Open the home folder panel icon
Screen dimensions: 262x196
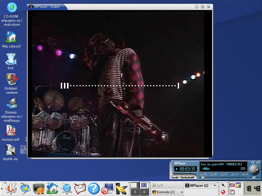pyautogui.click(x=52, y=189)
